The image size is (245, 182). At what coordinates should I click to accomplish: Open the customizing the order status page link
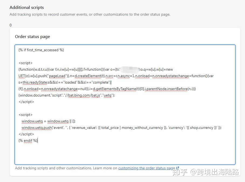pos(147,168)
